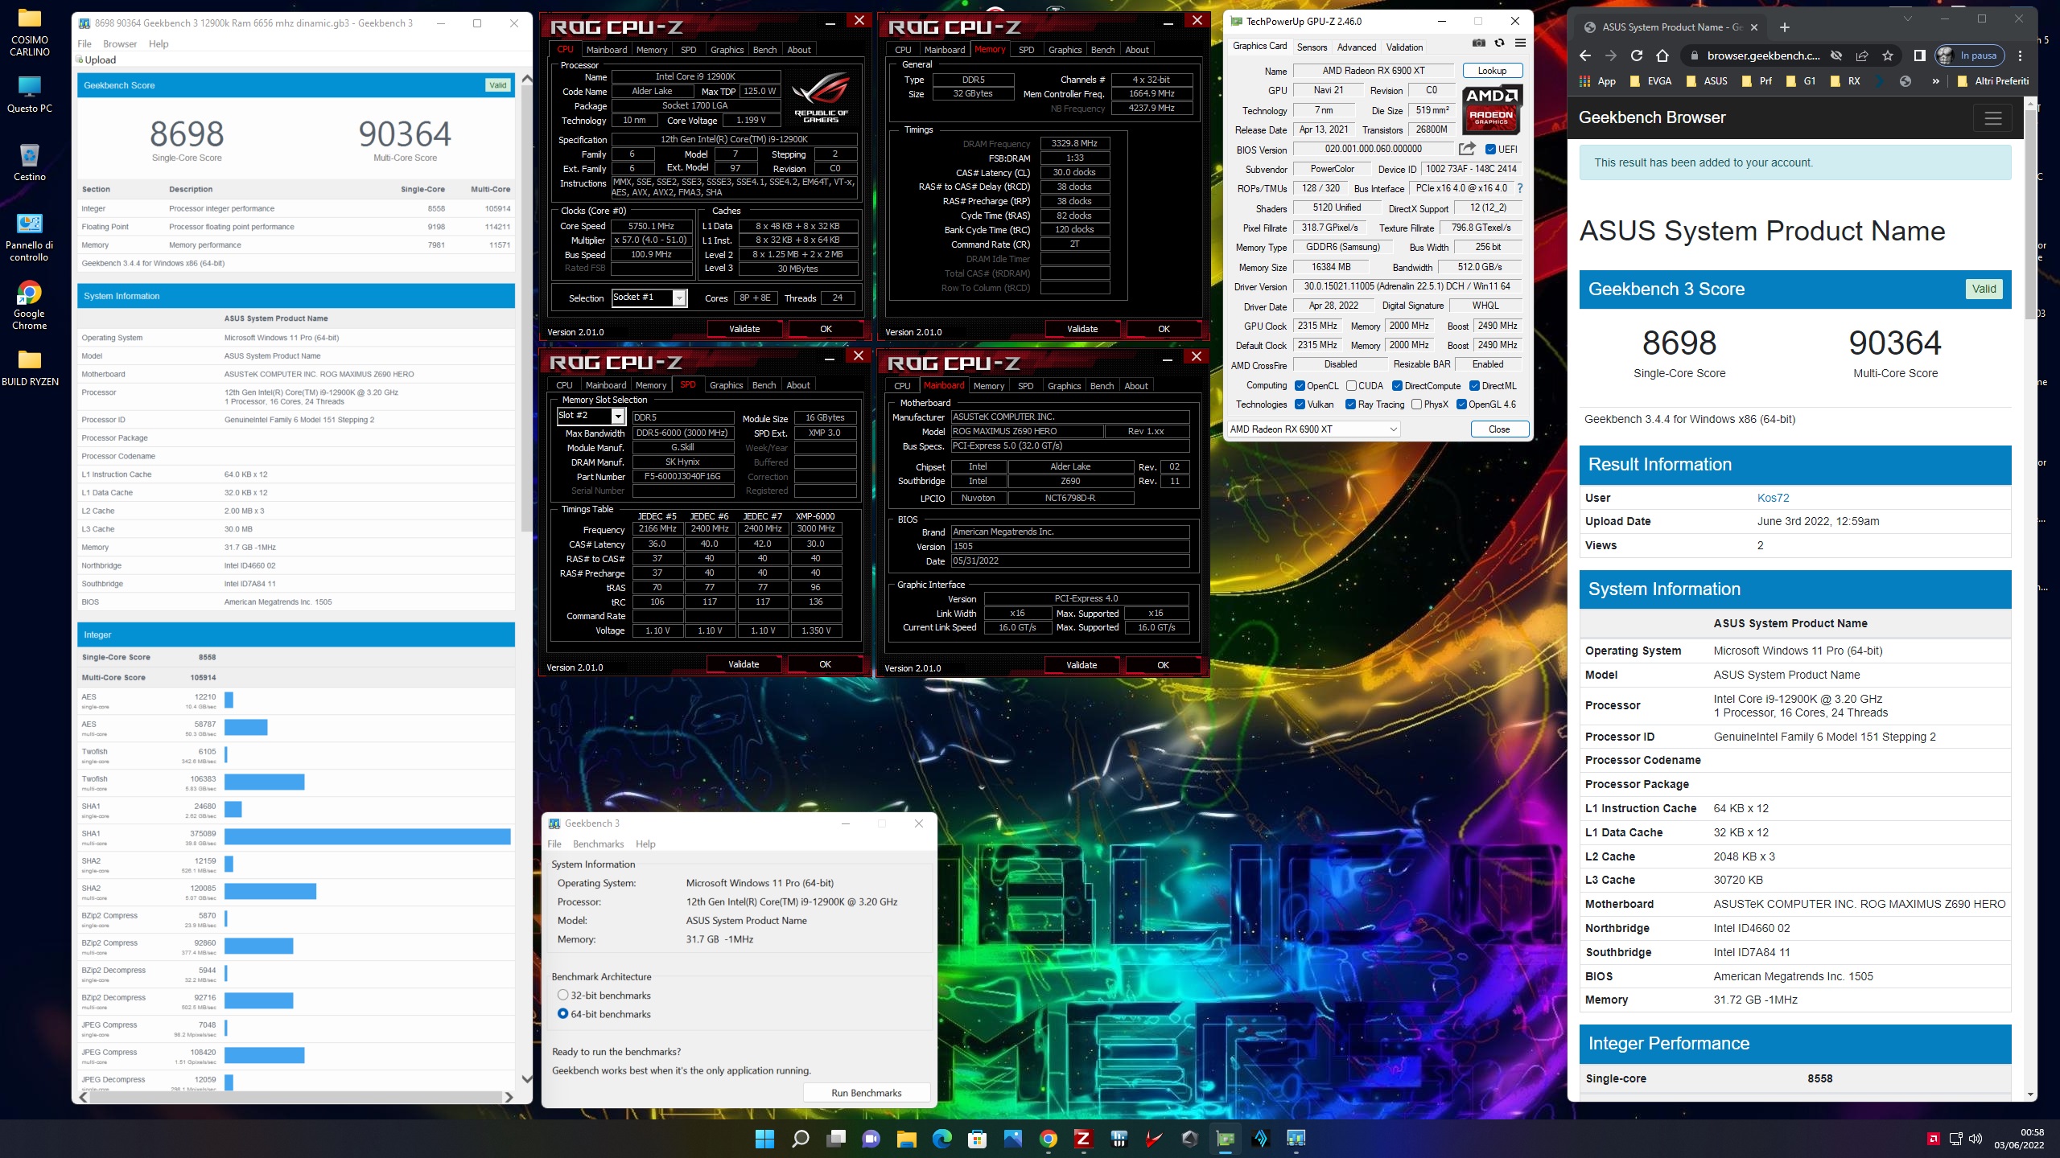The width and height of the screenshot is (2060, 1158).
Task: Open the Cestino recycle bin icon
Action: pyautogui.click(x=30, y=163)
